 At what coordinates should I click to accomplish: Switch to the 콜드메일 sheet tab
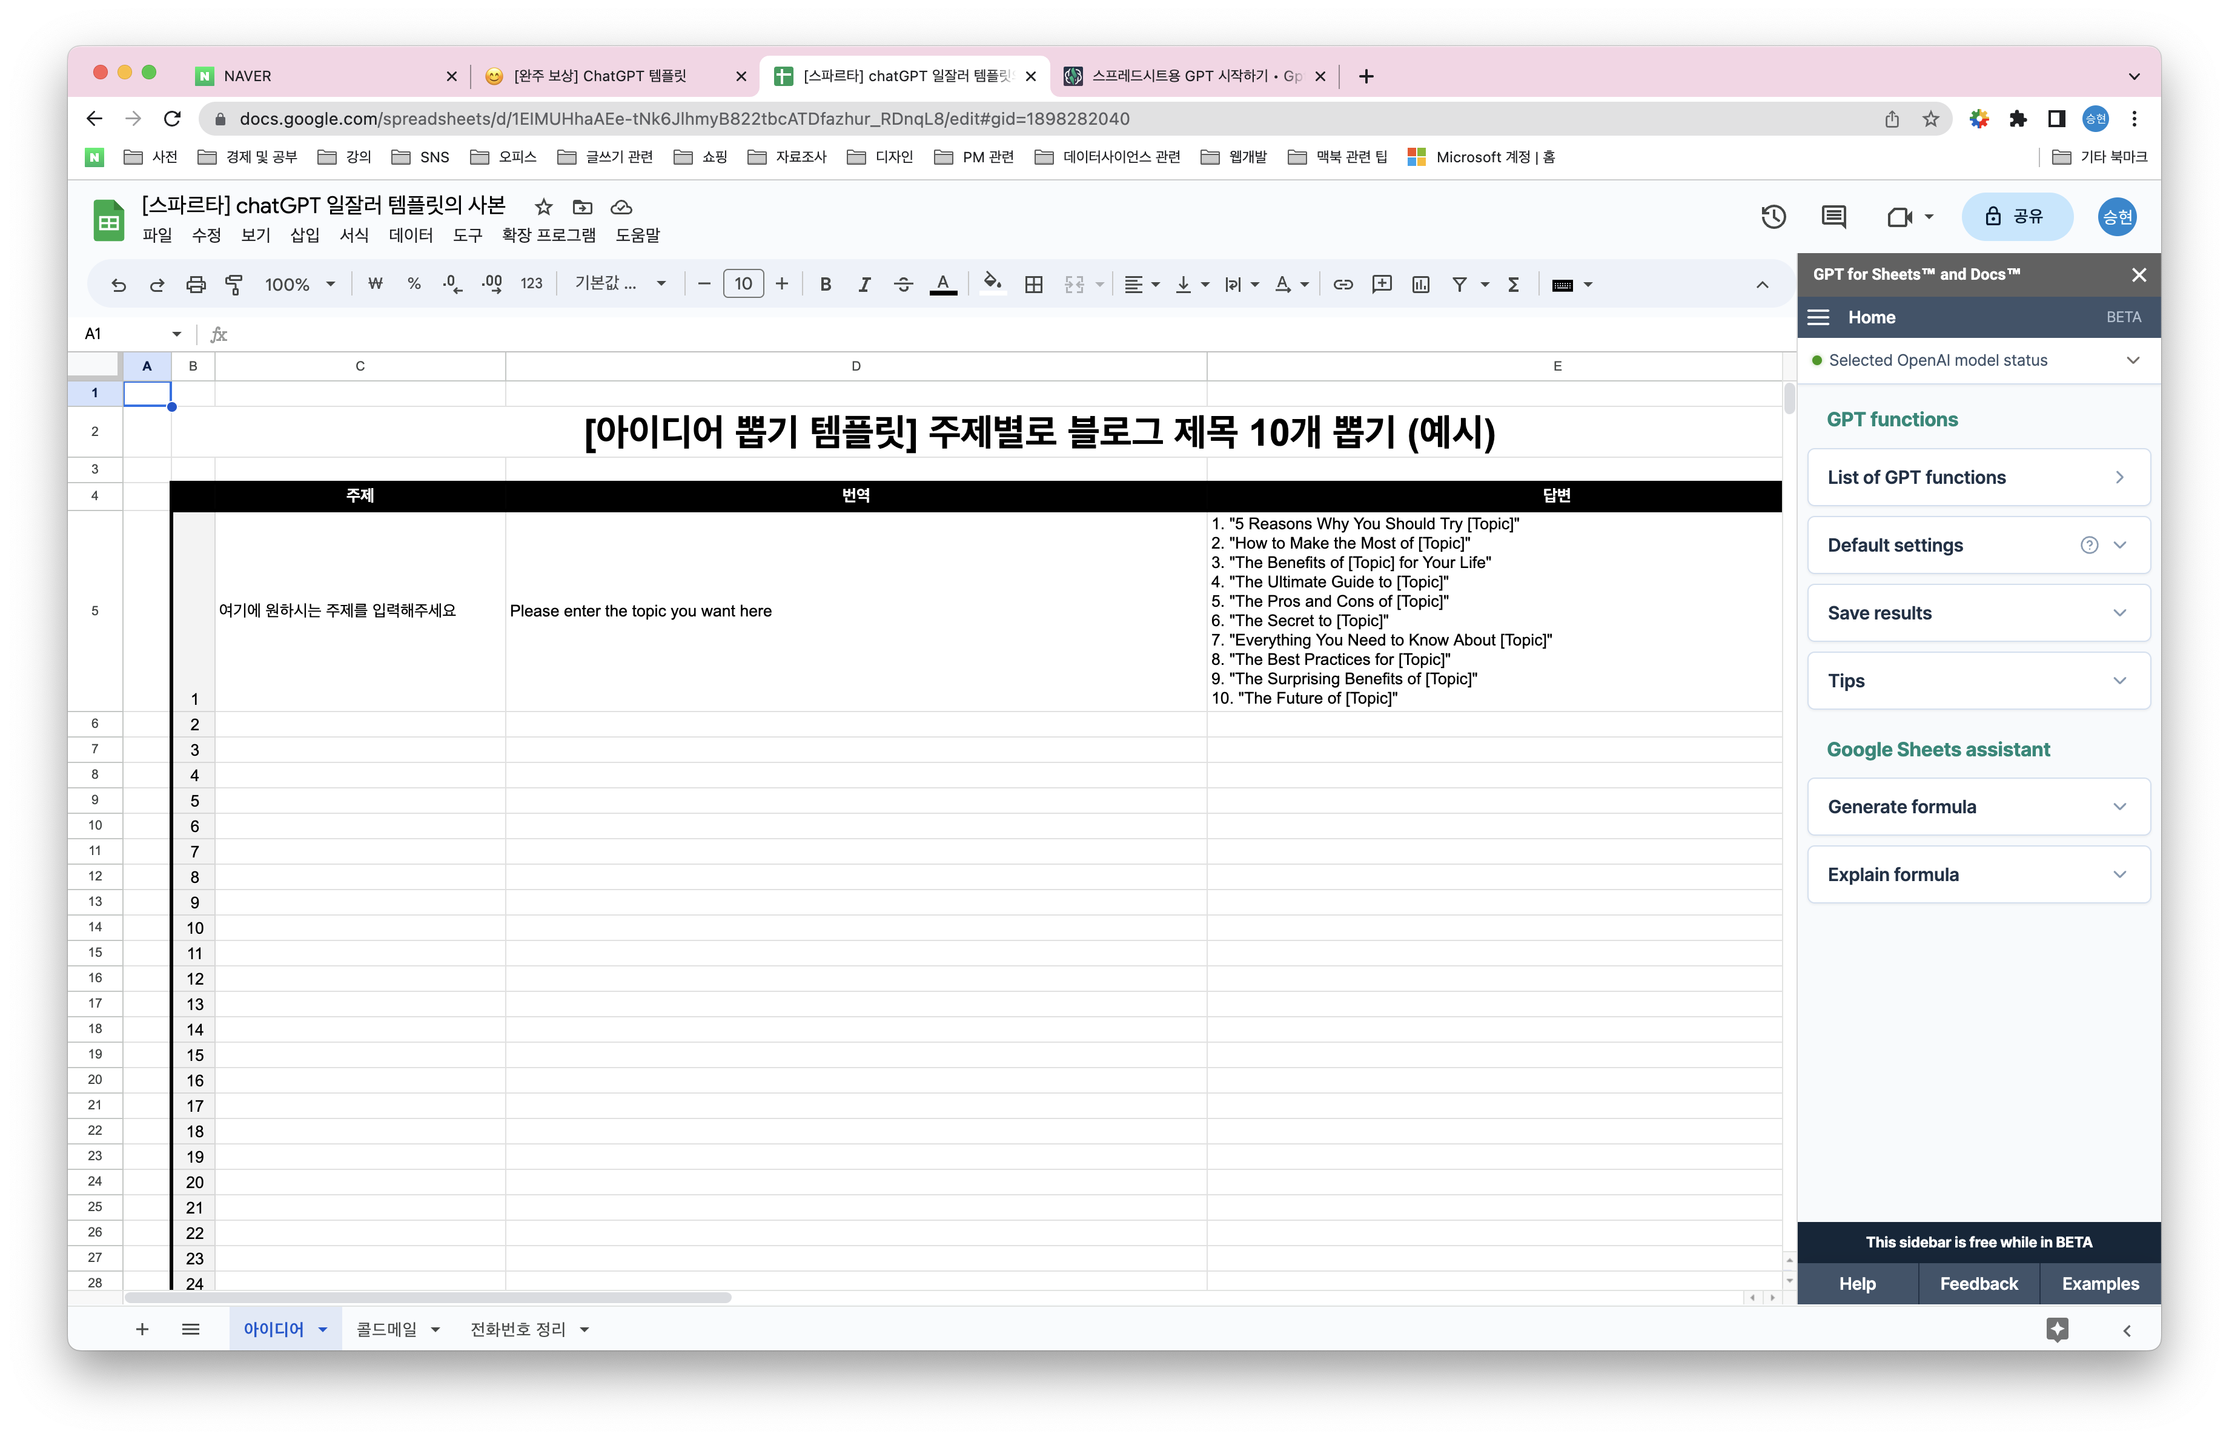click(397, 1330)
